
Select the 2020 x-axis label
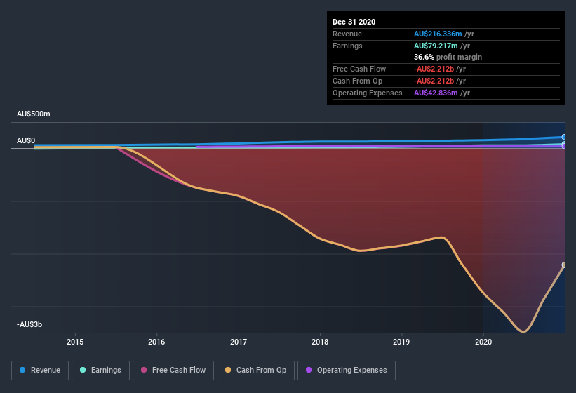[483, 342]
